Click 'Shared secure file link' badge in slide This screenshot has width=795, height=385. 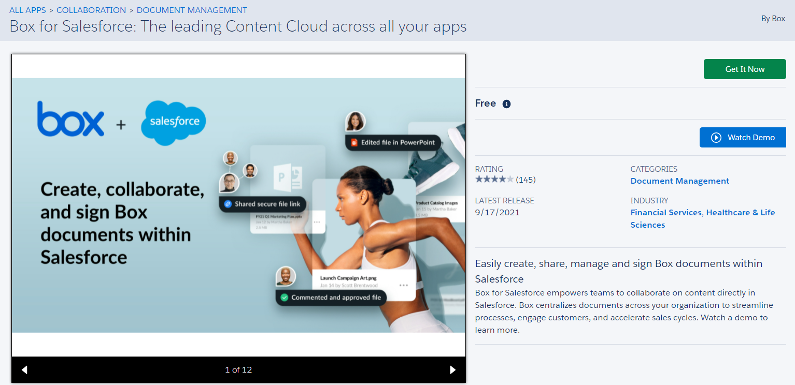pos(263,204)
